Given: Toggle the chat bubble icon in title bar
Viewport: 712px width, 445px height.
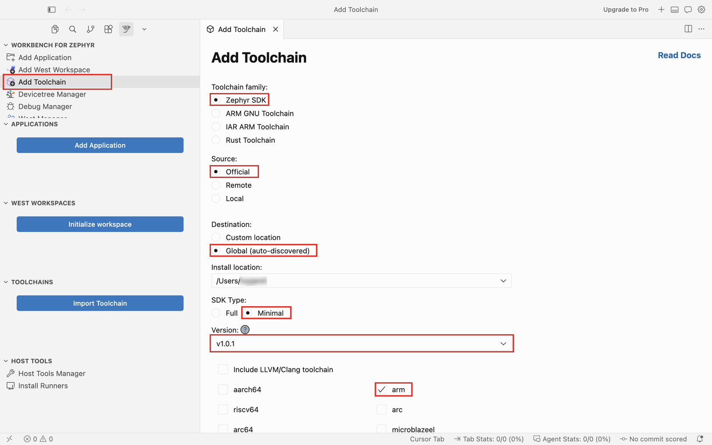Looking at the screenshot, I should [x=688, y=9].
